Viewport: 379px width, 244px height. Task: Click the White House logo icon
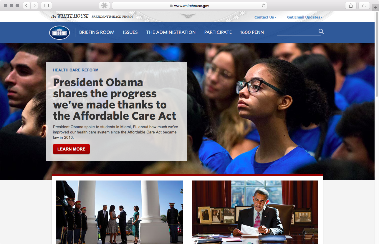[59, 32]
